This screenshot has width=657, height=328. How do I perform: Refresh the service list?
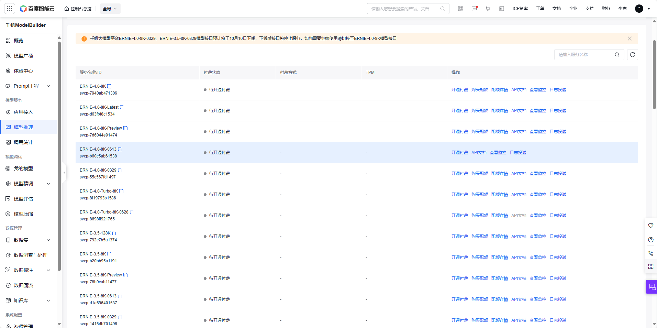[633, 55]
